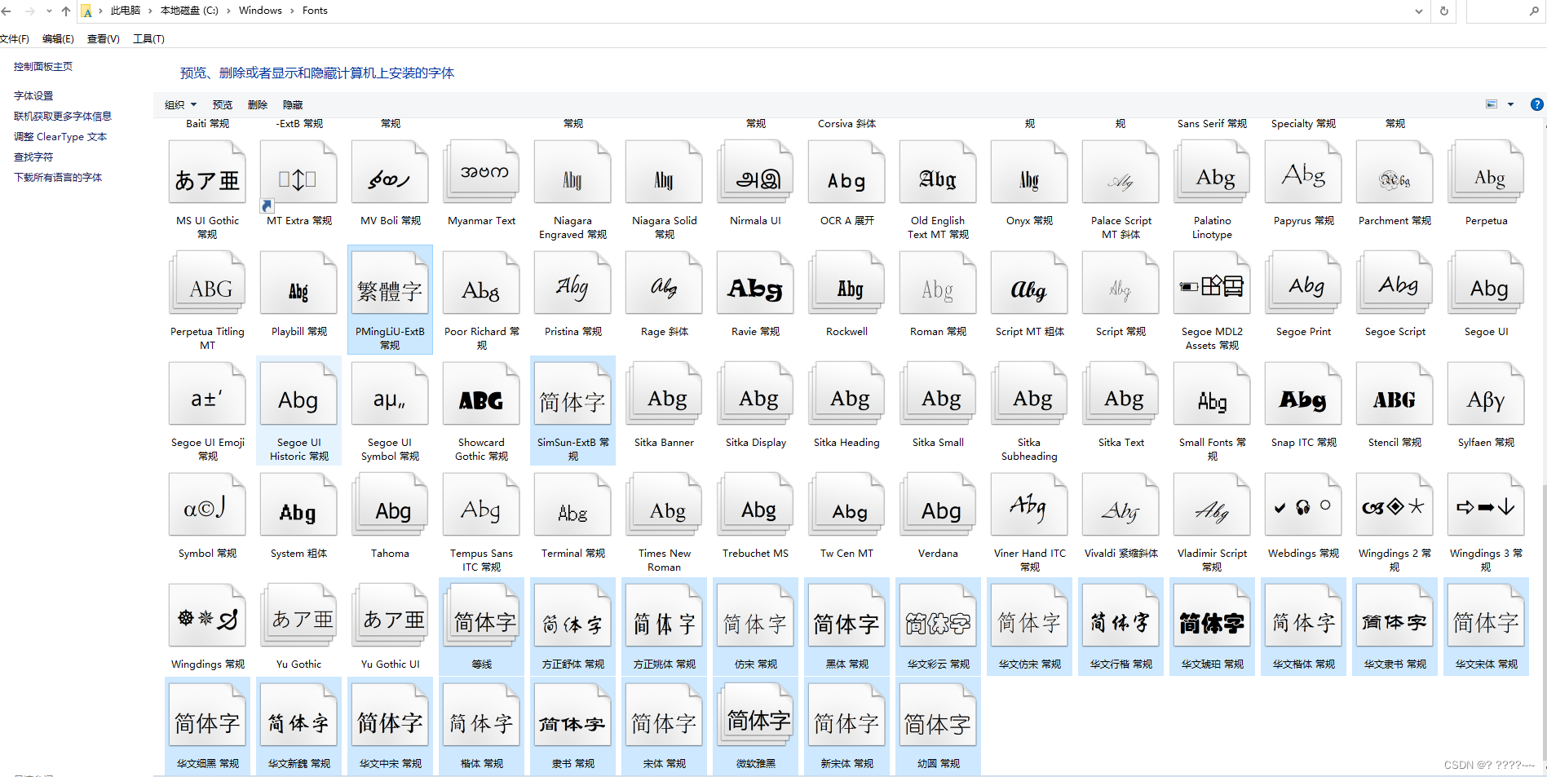Select the Rockwell font icon

(846, 284)
